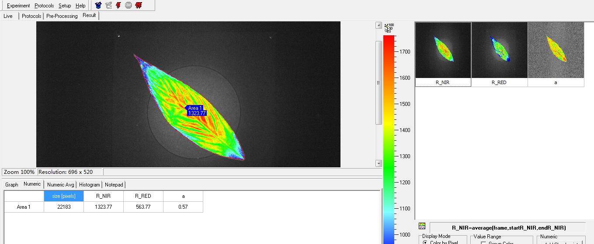Click the blue wizard hat icon
The image size is (594, 244).
[98, 6]
